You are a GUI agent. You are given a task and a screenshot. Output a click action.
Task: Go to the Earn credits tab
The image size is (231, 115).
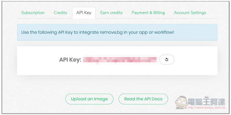[111, 13]
